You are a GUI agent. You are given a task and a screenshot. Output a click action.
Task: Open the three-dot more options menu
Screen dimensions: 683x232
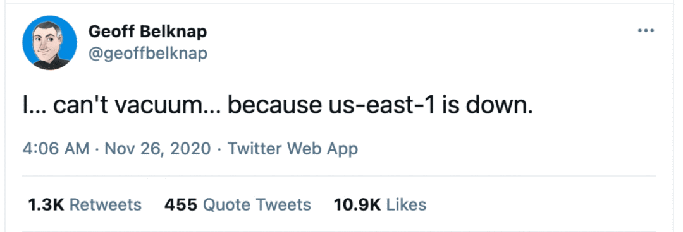[x=646, y=31]
